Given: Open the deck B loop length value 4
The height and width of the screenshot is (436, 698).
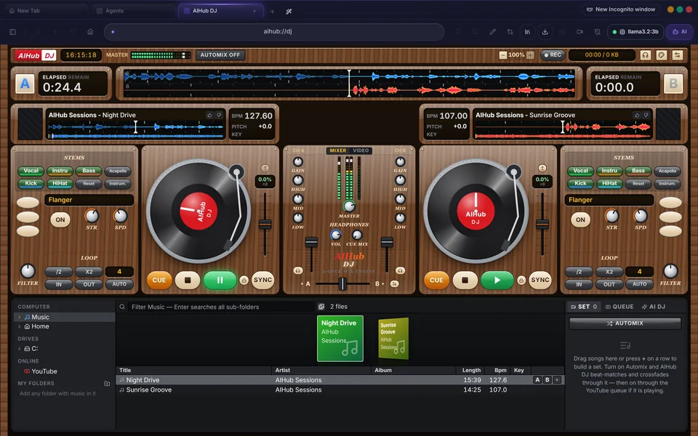Looking at the screenshot, I should click(x=639, y=272).
